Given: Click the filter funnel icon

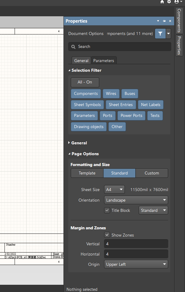Looking at the screenshot, I should tap(160, 33).
